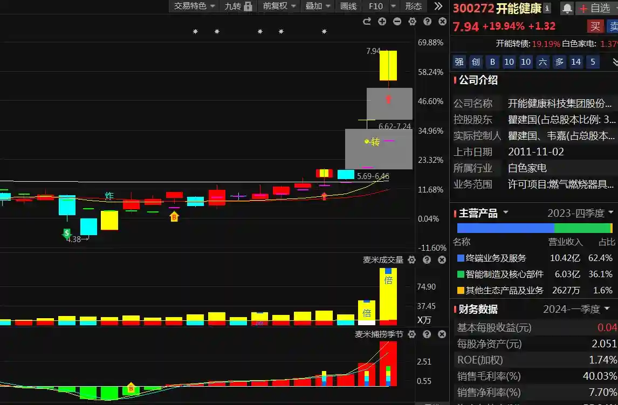The image size is (618, 405).
Task: Expand the 交易特色 dropdown
Action: pyautogui.click(x=195, y=6)
